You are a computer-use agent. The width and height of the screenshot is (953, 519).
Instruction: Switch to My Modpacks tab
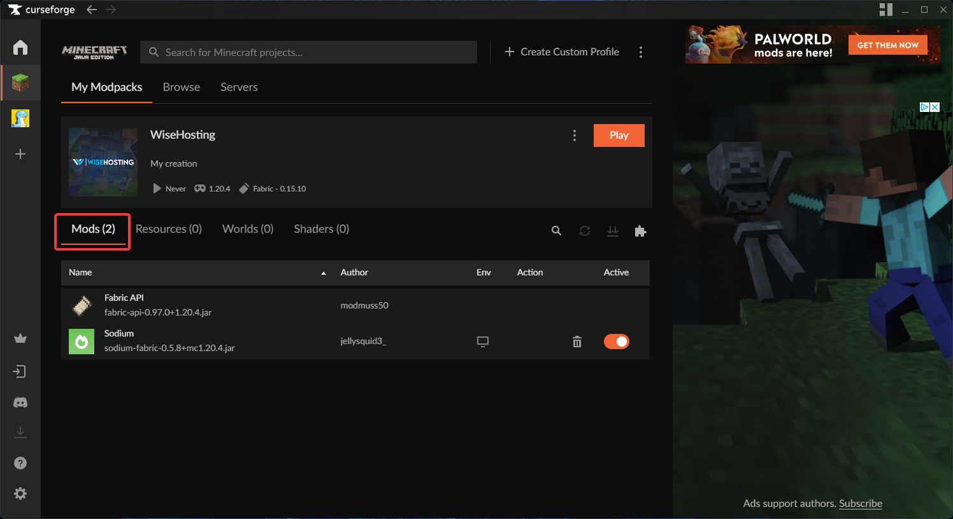coord(107,87)
